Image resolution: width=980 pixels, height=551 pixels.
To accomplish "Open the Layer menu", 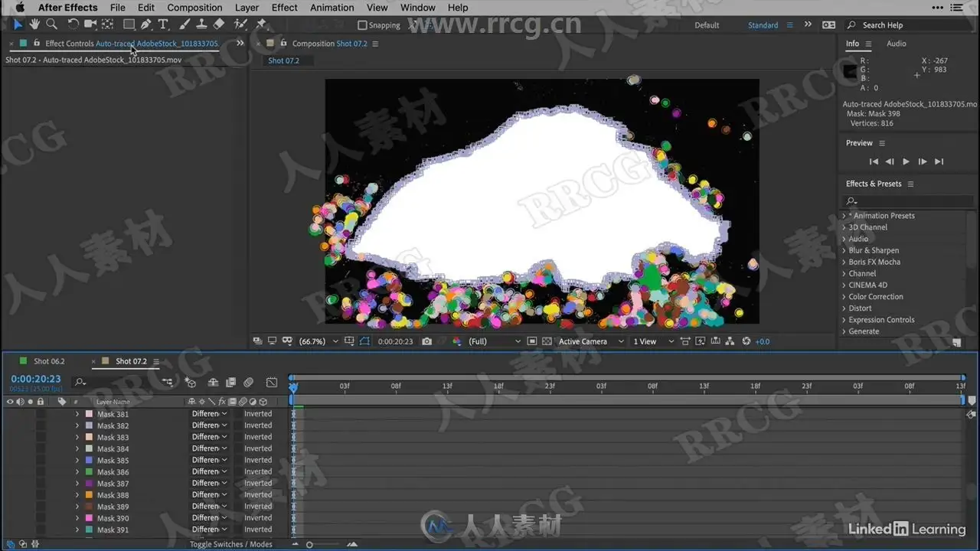I will (247, 8).
